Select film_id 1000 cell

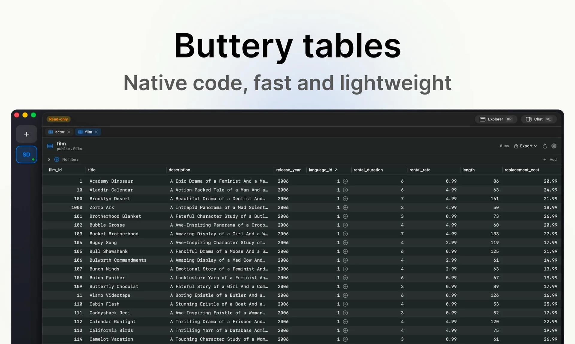[x=77, y=207]
